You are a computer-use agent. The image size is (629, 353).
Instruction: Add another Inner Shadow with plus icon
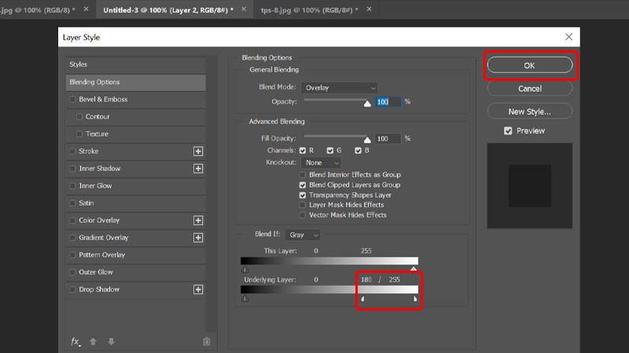198,169
